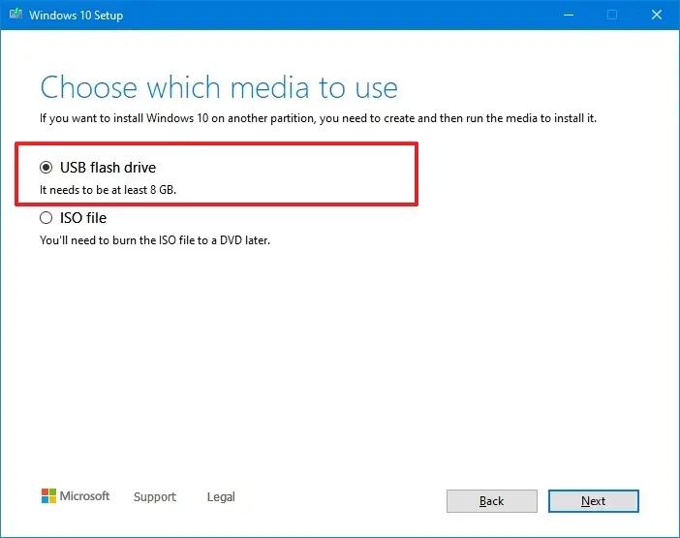Click the "USB flash drive" option label
This screenshot has height=538, width=680.
click(108, 168)
